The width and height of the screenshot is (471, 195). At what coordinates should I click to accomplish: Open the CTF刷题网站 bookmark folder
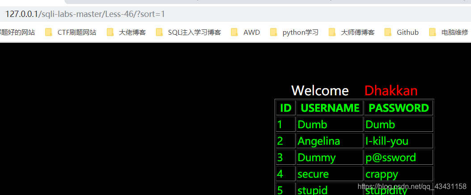tap(71, 32)
